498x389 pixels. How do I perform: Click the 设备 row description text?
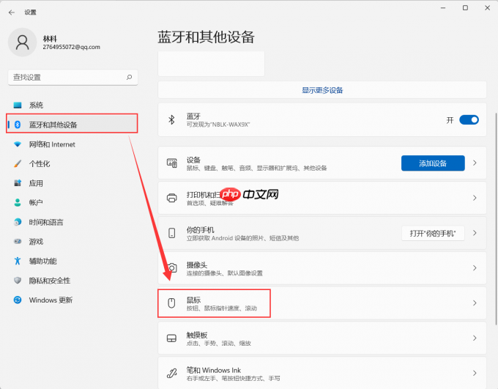256,168
